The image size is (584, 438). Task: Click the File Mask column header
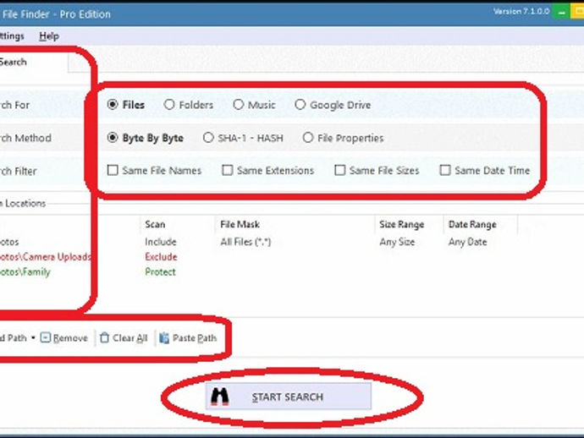[240, 224]
